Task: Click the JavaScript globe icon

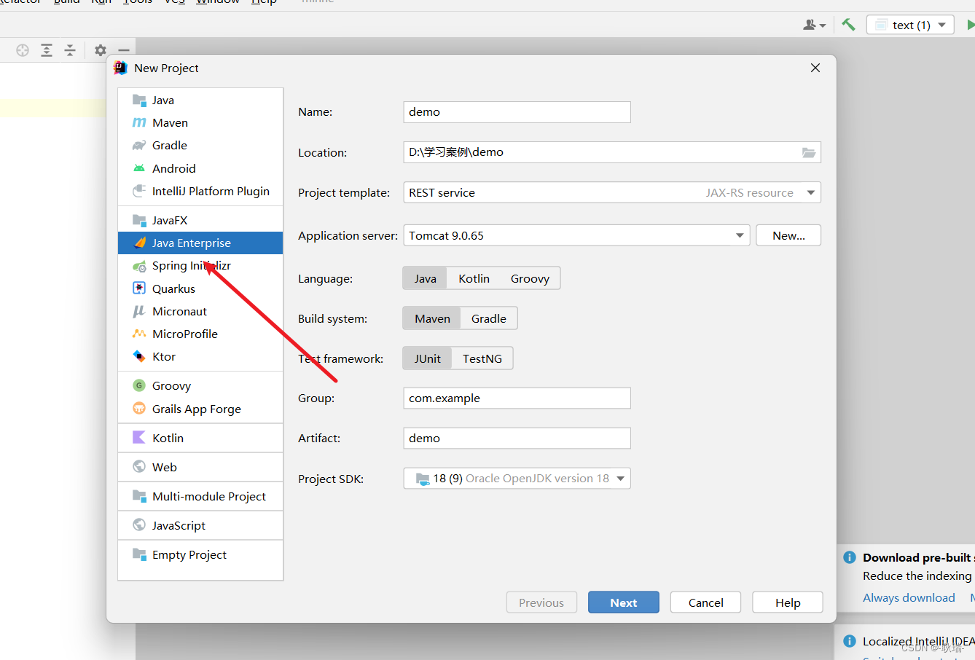Action: point(139,525)
